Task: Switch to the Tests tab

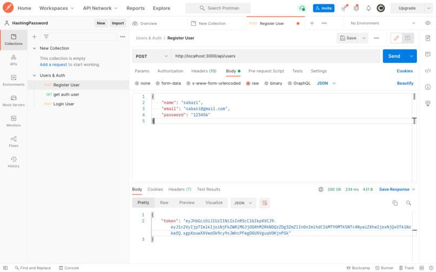Action: click(x=297, y=71)
